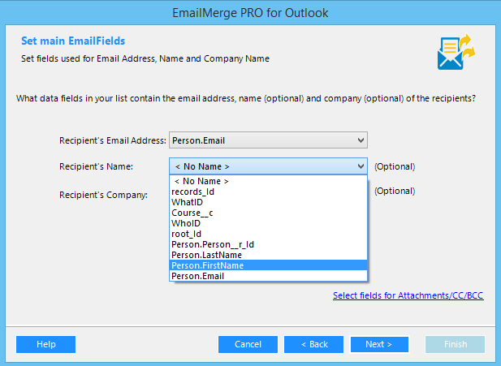Image resolution: width=501 pixels, height=366 pixels.
Task: Choose Person.LastName as recipient name
Action: pos(268,255)
